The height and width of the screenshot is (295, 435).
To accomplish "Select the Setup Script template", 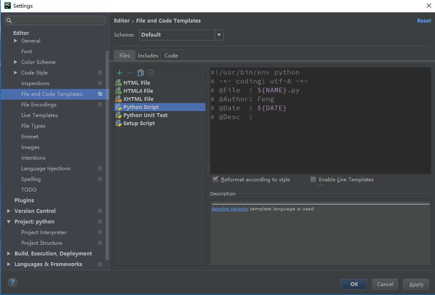I will tap(160, 123).
